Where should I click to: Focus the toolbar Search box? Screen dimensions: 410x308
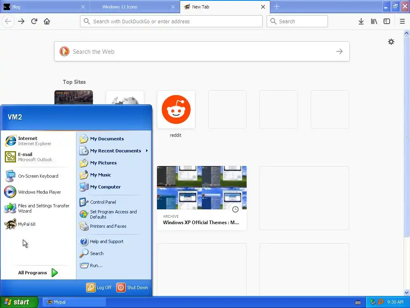tap(297, 21)
